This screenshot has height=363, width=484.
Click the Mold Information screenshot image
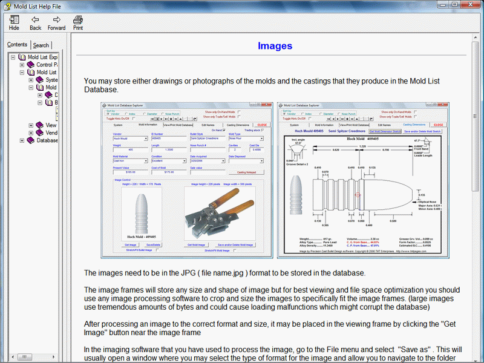187,180
